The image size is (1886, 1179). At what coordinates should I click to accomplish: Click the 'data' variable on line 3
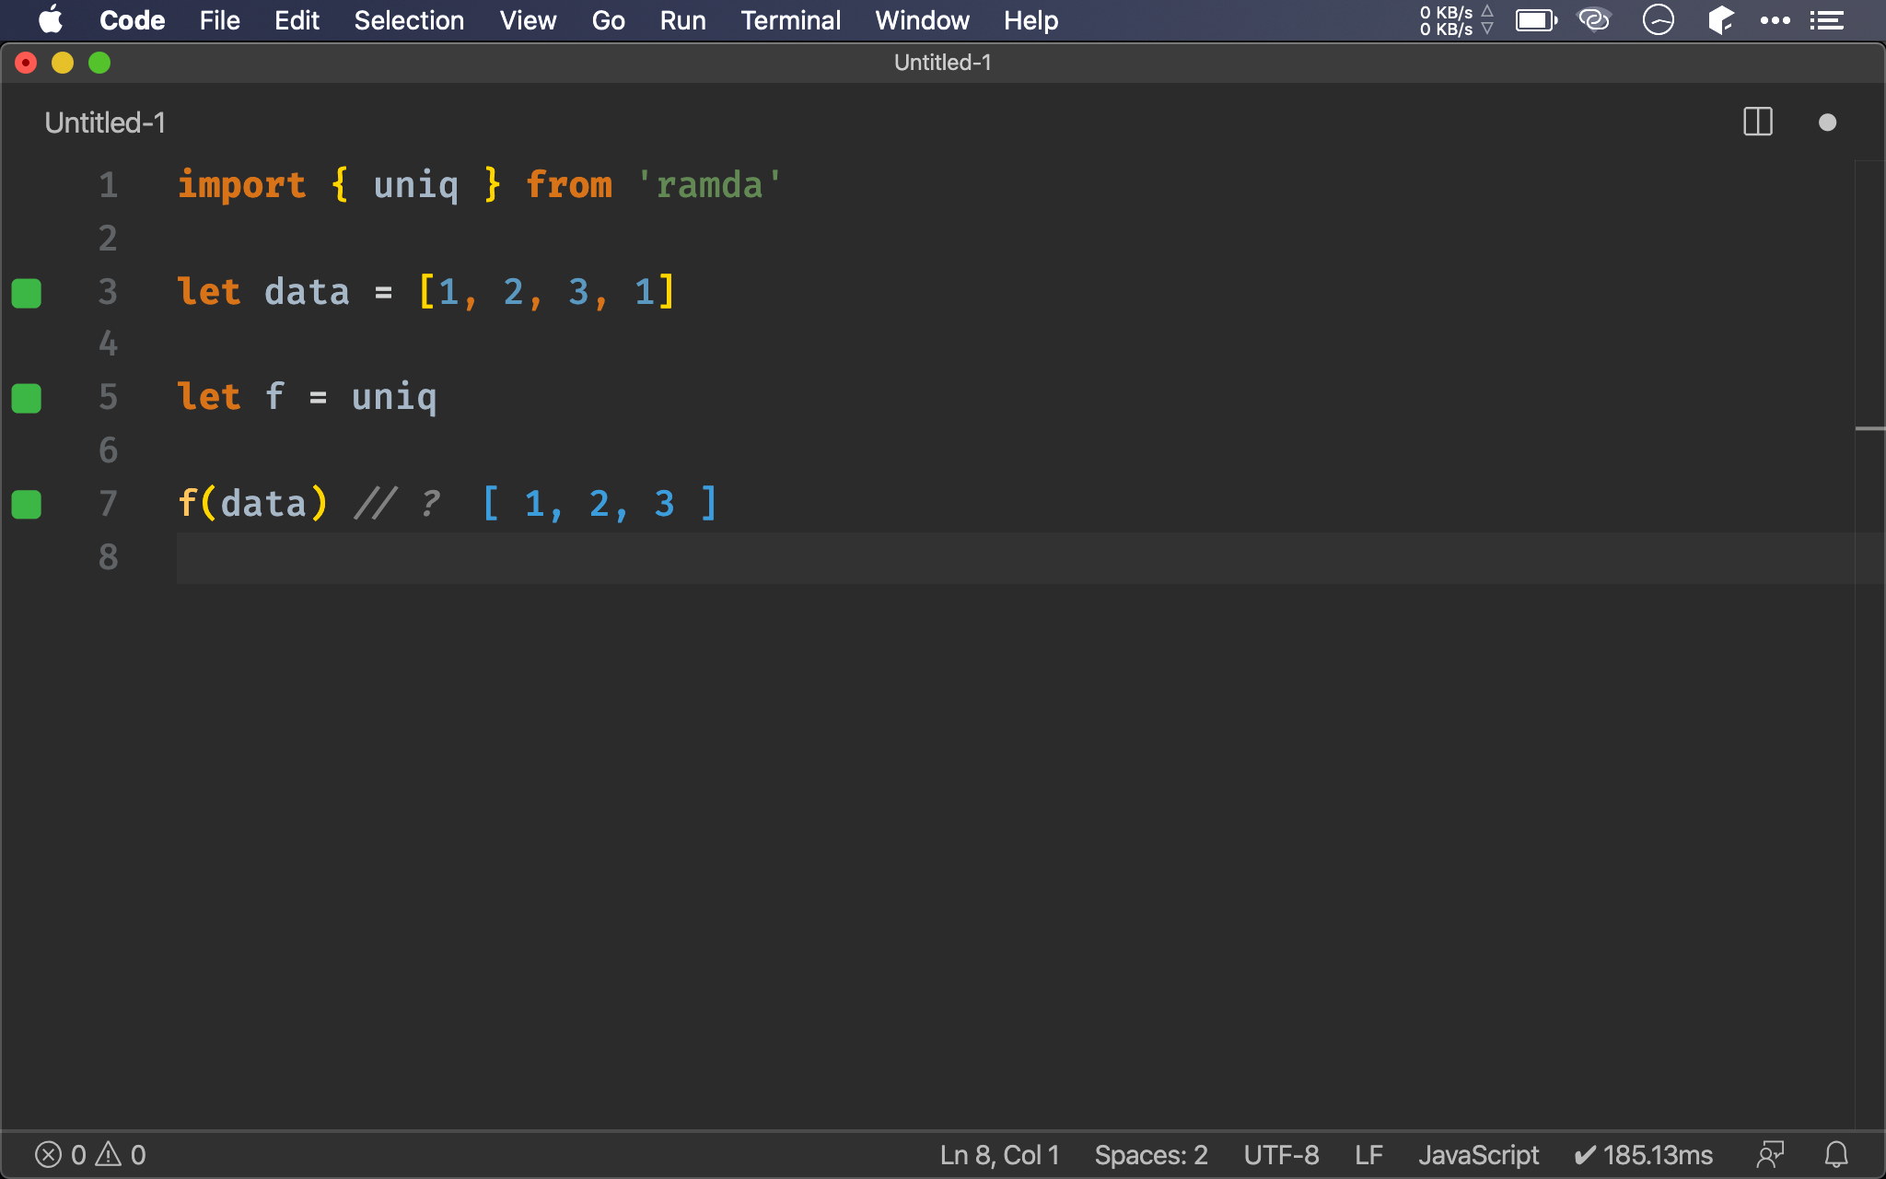pyautogui.click(x=307, y=292)
